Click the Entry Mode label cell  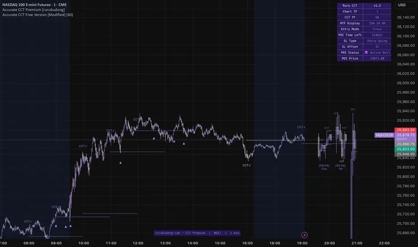(350, 29)
